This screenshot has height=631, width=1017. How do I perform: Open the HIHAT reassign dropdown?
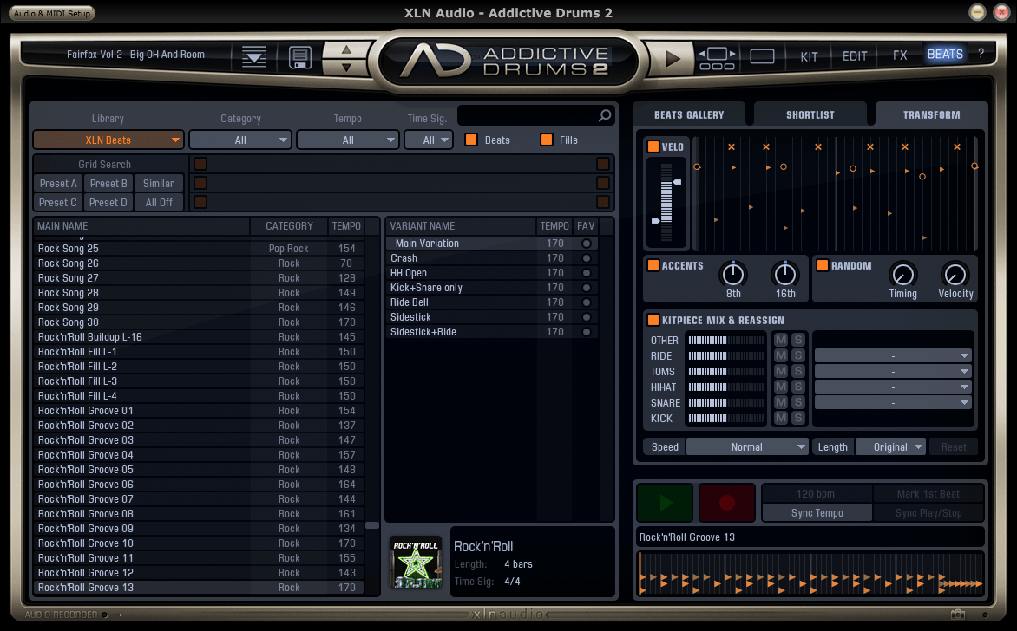(892, 387)
